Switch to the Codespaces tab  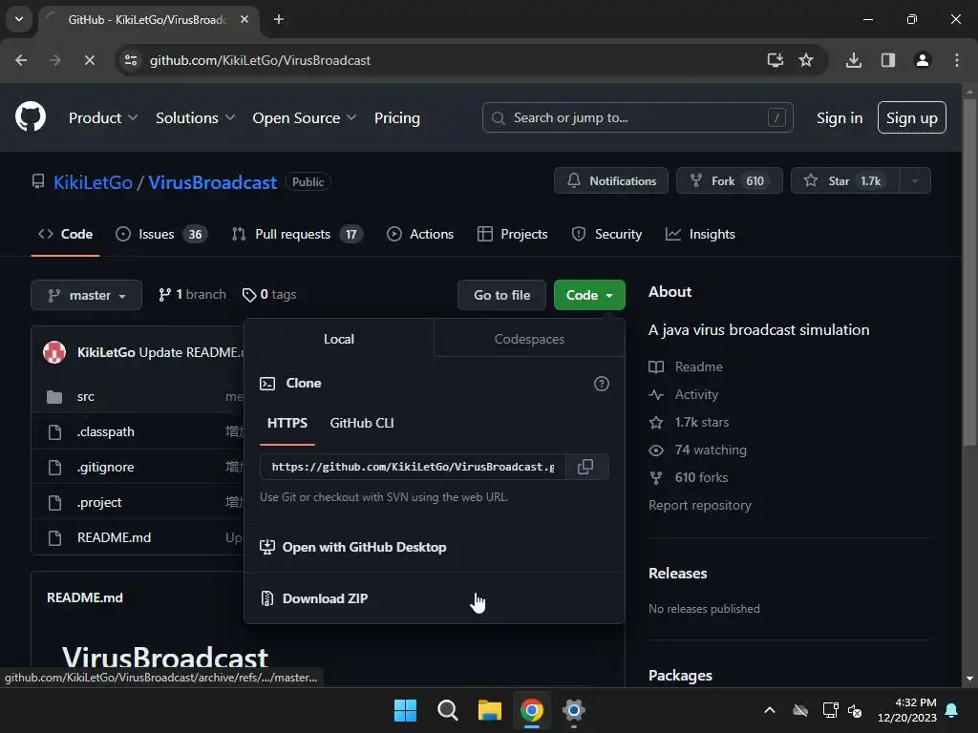529,339
